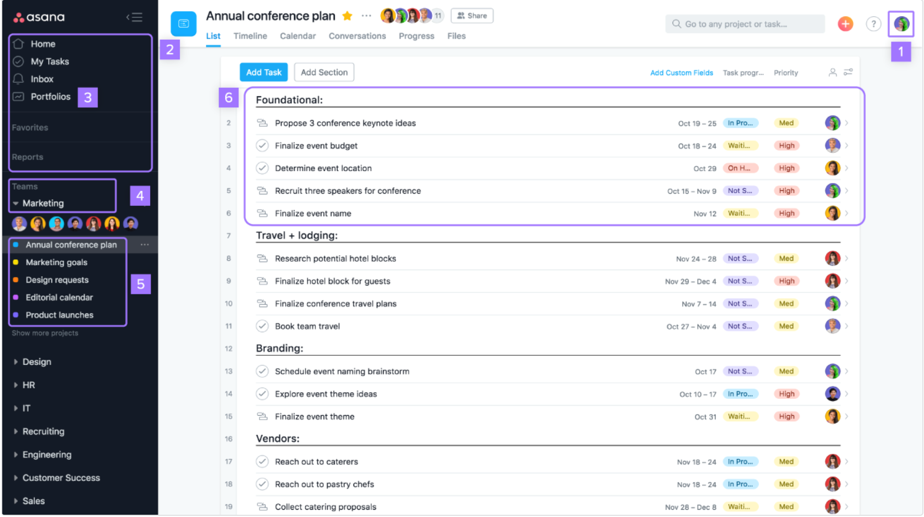This screenshot has height=517, width=924.
Task: Open the Inbox bell icon in sidebar
Action: (18, 79)
